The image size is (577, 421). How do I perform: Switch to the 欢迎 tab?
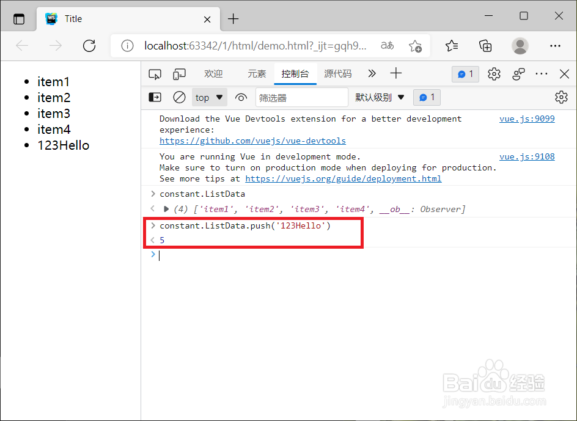[213, 74]
